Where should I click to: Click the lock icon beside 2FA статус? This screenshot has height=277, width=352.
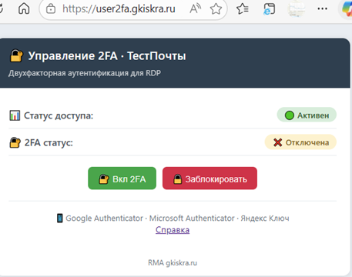(x=15, y=142)
